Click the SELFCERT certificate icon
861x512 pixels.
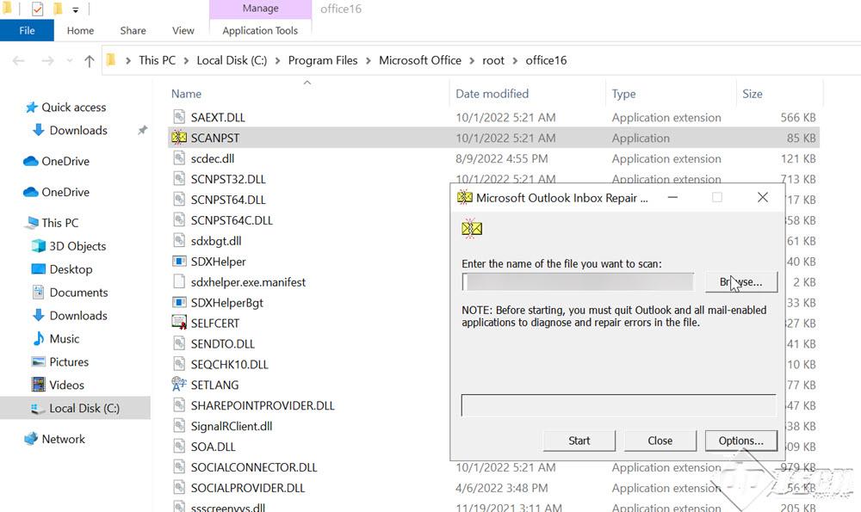pyautogui.click(x=179, y=323)
